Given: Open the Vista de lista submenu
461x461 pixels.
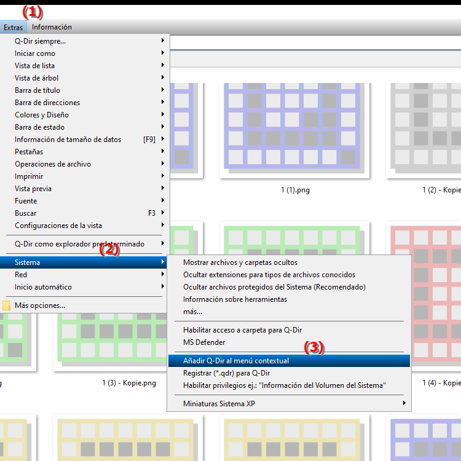Looking at the screenshot, I should pyautogui.click(x=85, y=66).
